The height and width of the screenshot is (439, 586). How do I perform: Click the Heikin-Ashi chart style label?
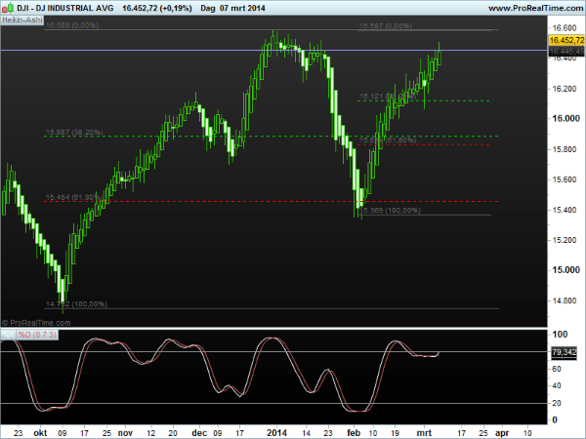tap(22, 20)
